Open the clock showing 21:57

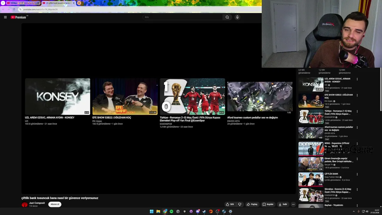[x=375, y=211]
